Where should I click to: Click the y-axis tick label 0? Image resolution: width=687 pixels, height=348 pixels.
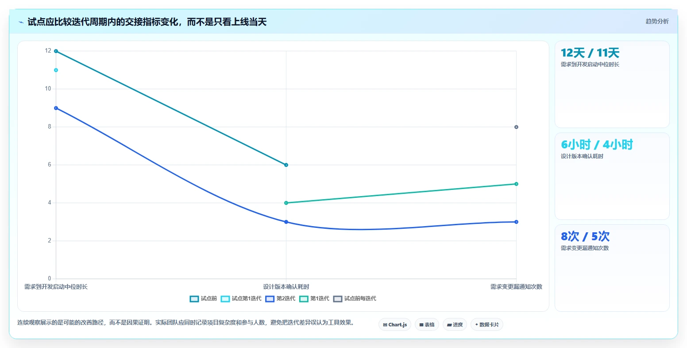(x=49, y=279)
